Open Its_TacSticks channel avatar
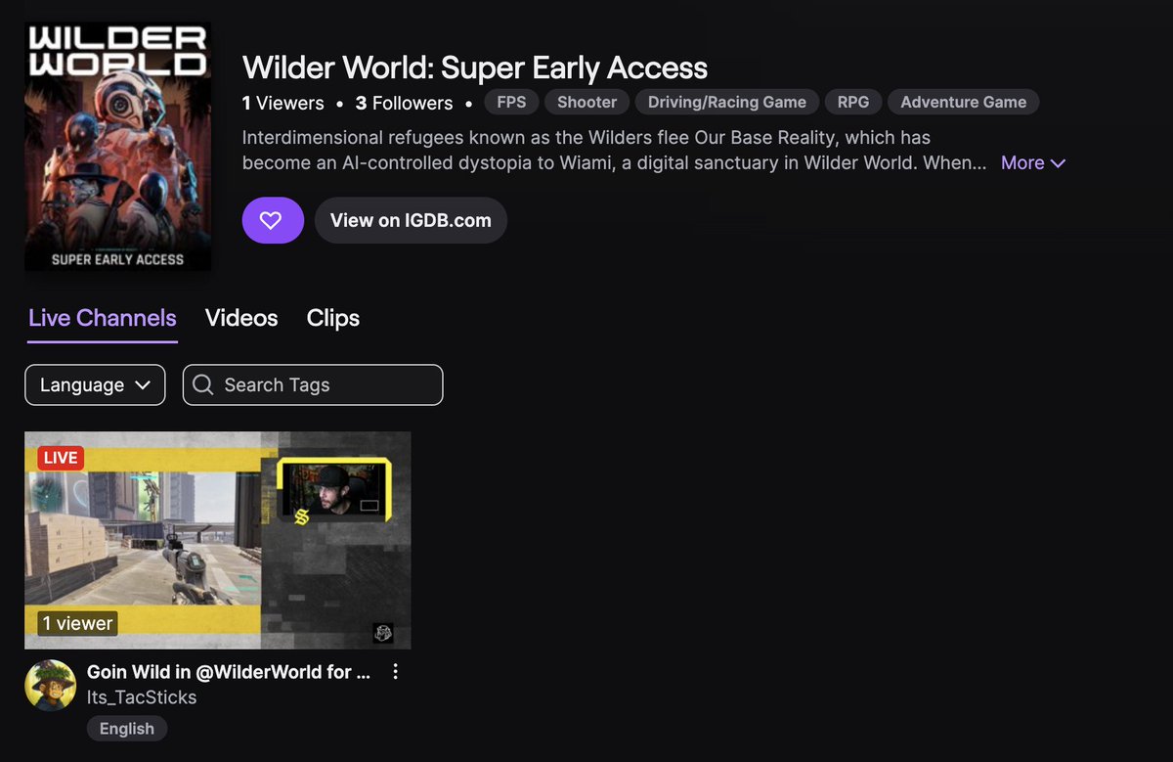This screenshot has width=1173, height=762. click(50, 685)
